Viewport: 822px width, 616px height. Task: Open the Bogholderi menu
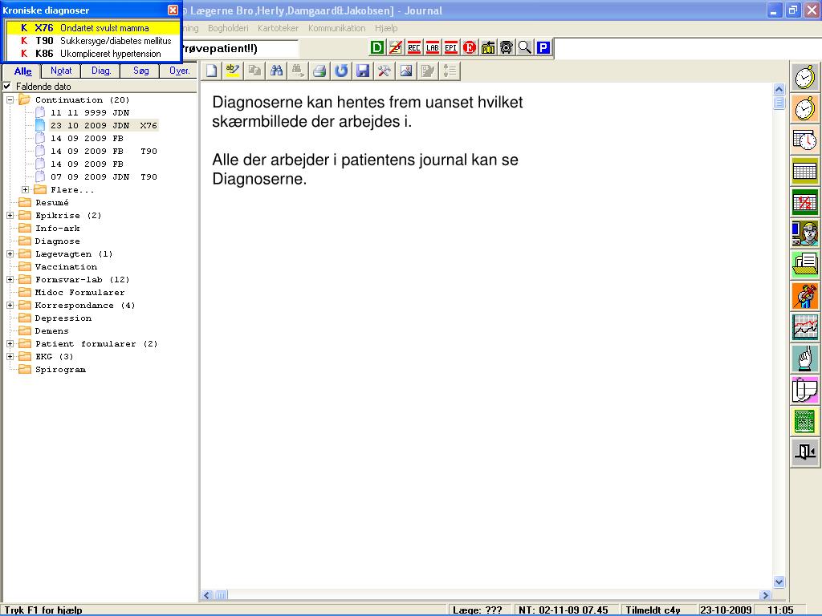tap(228, 28)
